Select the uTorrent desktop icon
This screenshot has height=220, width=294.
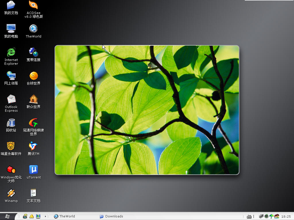pyautogui.click(x=34, y=172)
